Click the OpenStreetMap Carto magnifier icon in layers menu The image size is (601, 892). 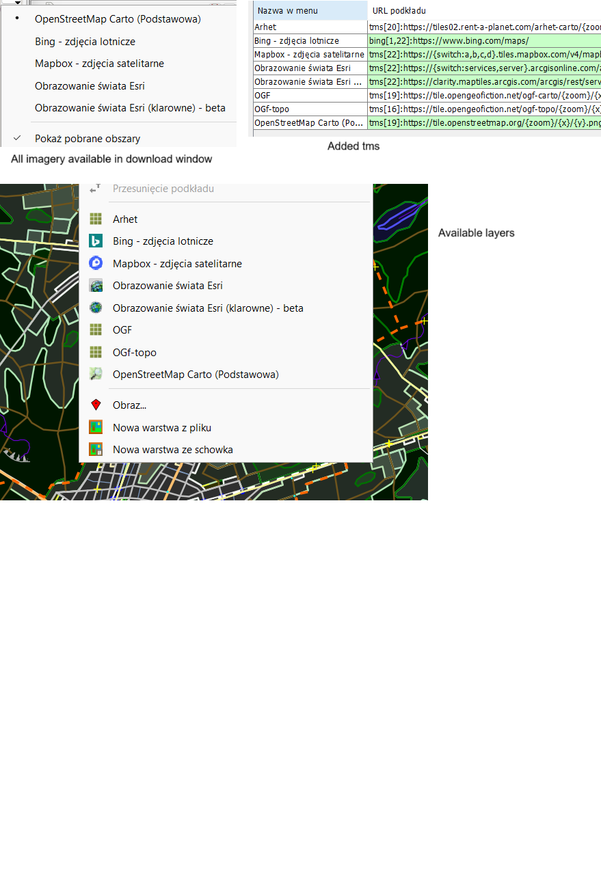coord(96,375)
